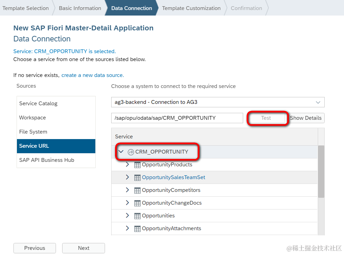This screenshot has height=254, width=344.
Task: Click the service list vertical scrollbar
Action: tap(321, 172)
